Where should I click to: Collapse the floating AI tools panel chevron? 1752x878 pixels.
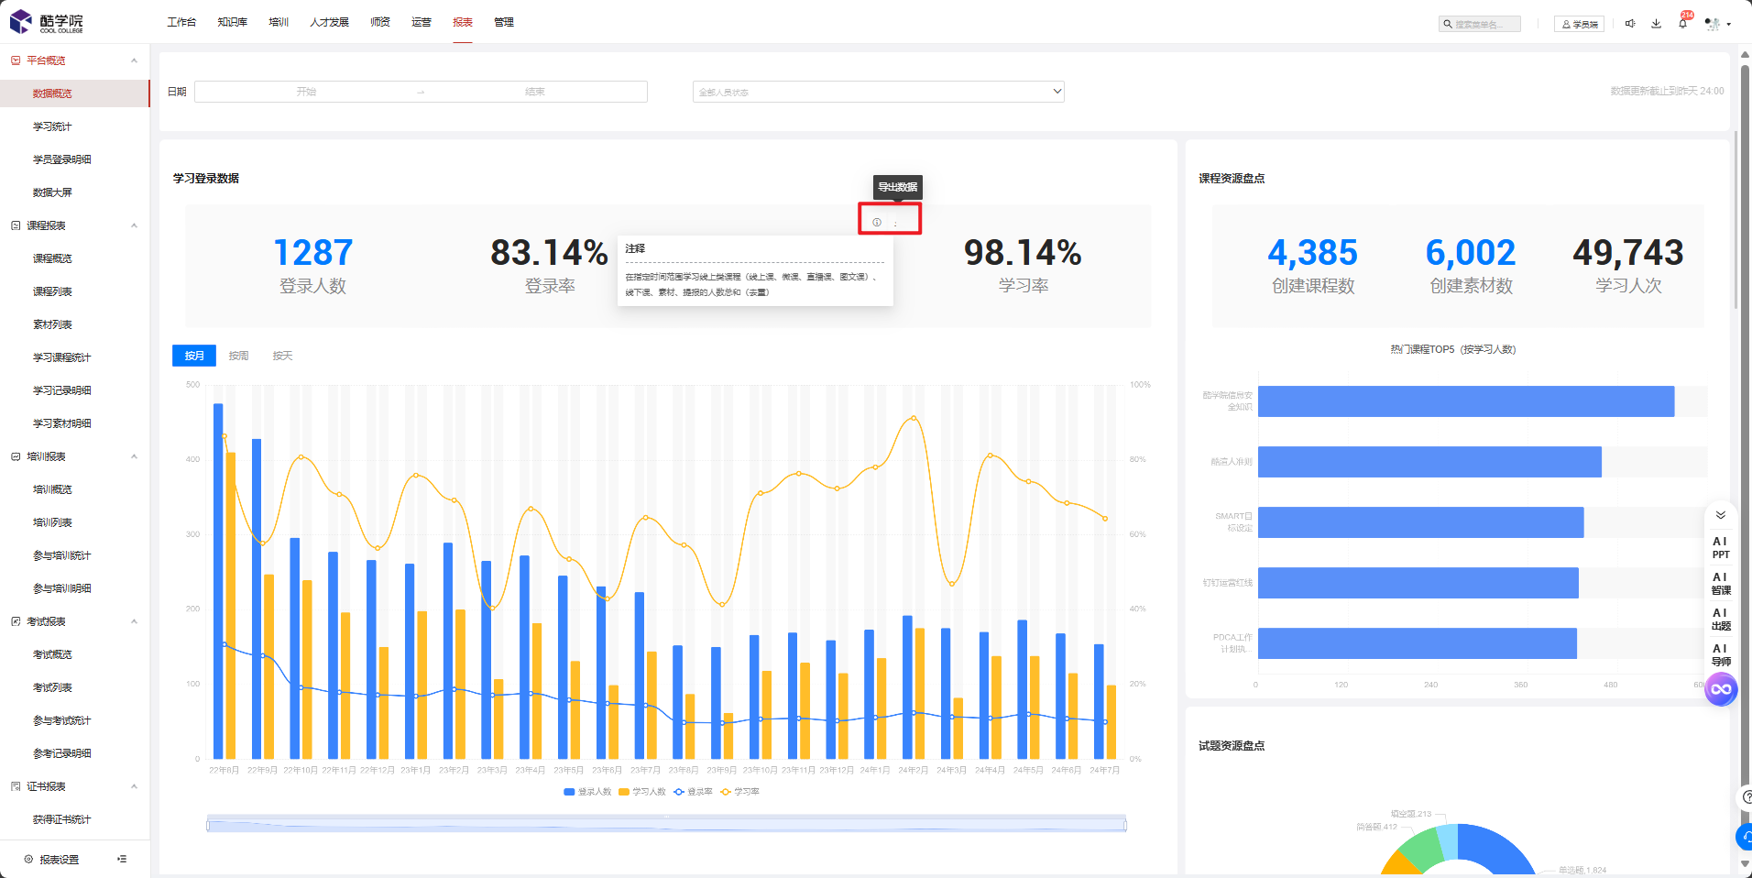[x=1721, y=515]
